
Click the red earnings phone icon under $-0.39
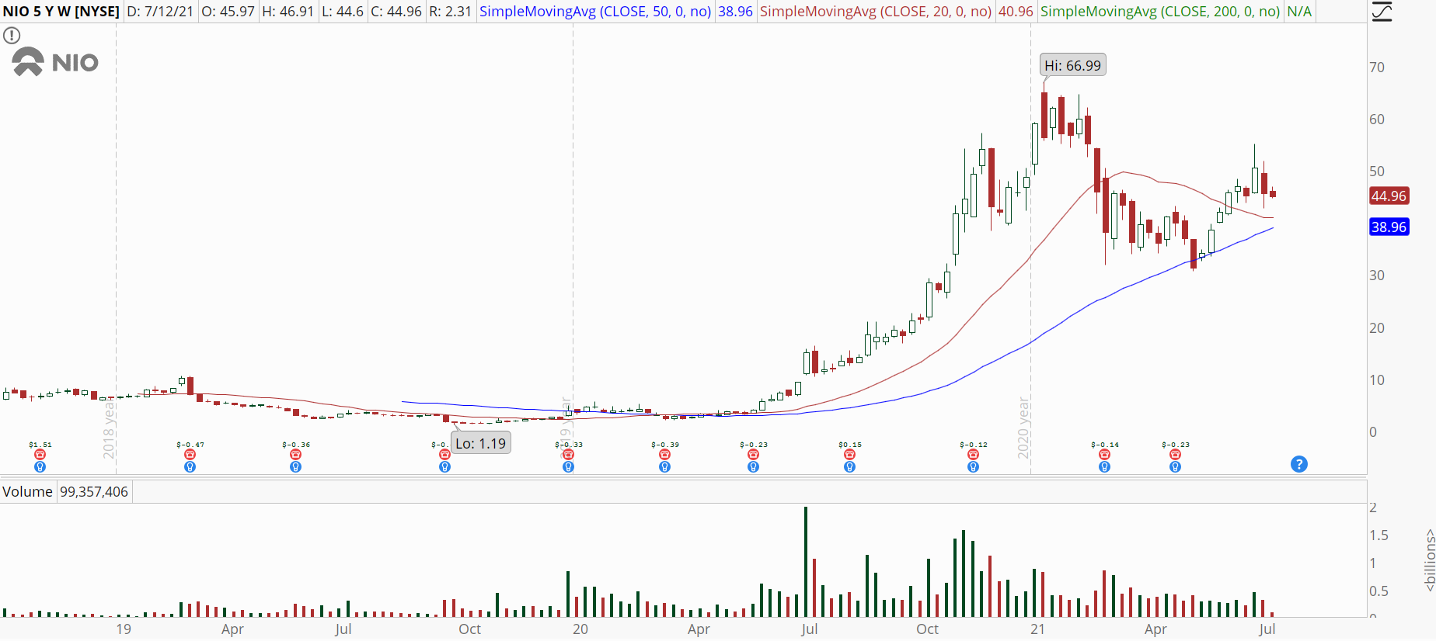[664, 455]
